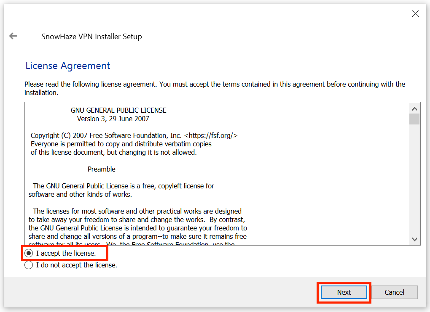Go back using the back arrow
Screen dimensions: 430x312
13,36
